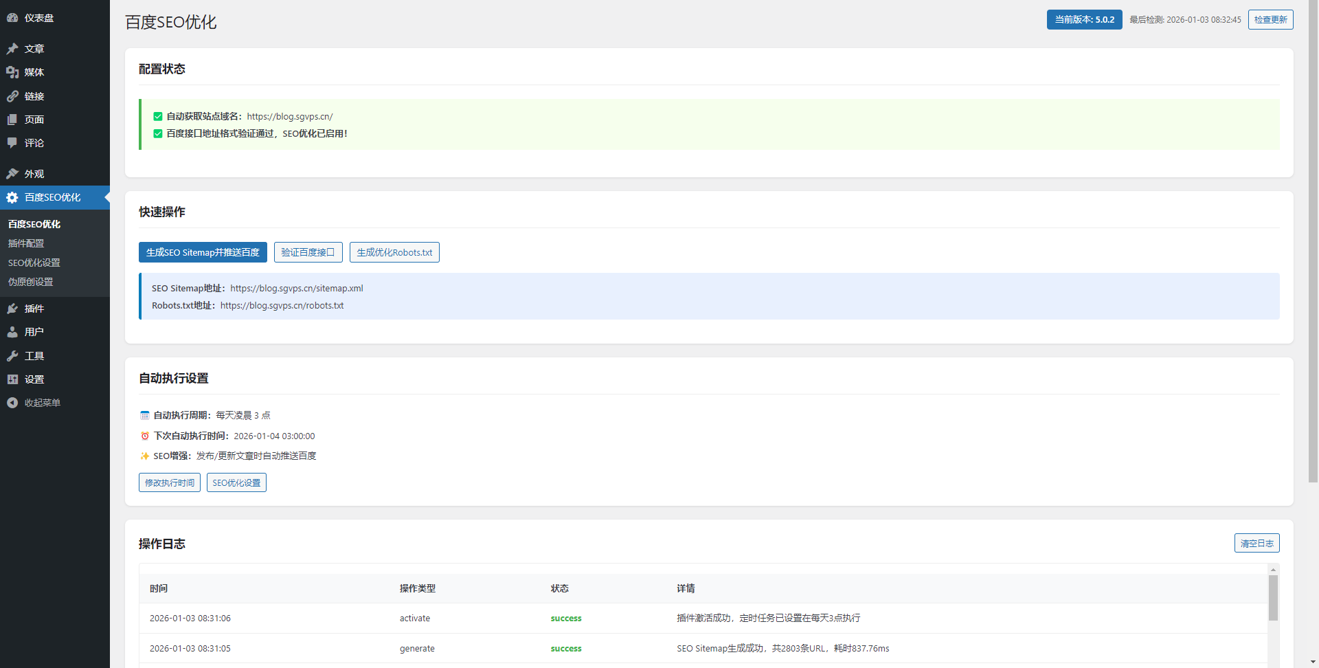
Task: Click the comment bubble icon for 评论
Action: tap(12, 143)
